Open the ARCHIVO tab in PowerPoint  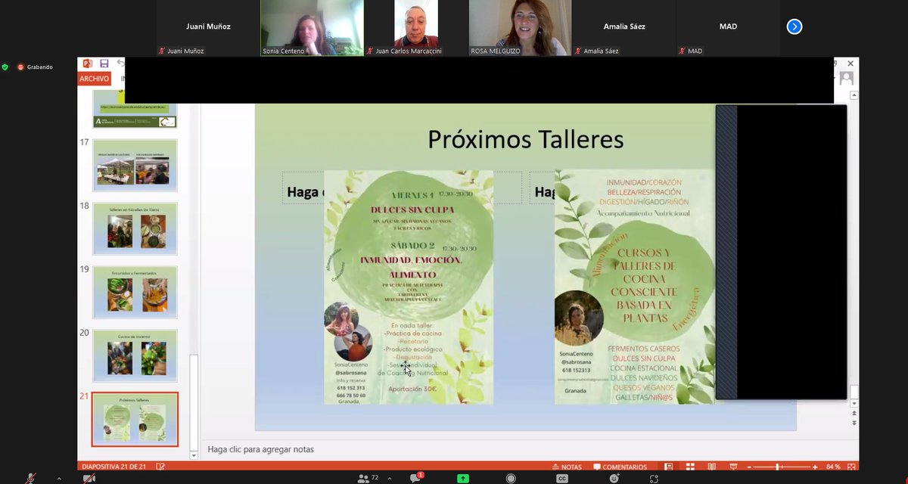coord(95,79)
